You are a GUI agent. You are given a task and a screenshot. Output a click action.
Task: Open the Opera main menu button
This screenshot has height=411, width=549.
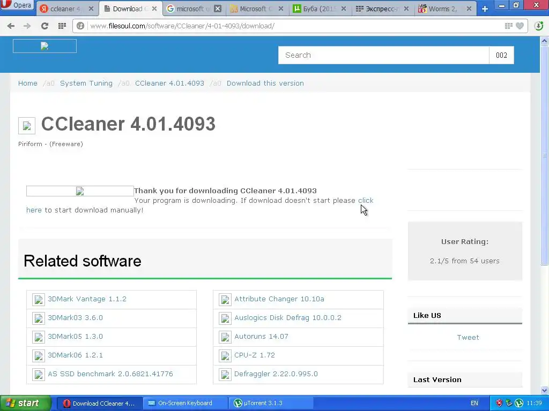[18, 6]
